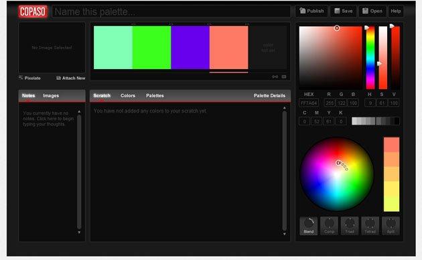Select the mint green palette swatch
Viewport: 422px width, 260px height.
tap(113, 48)
